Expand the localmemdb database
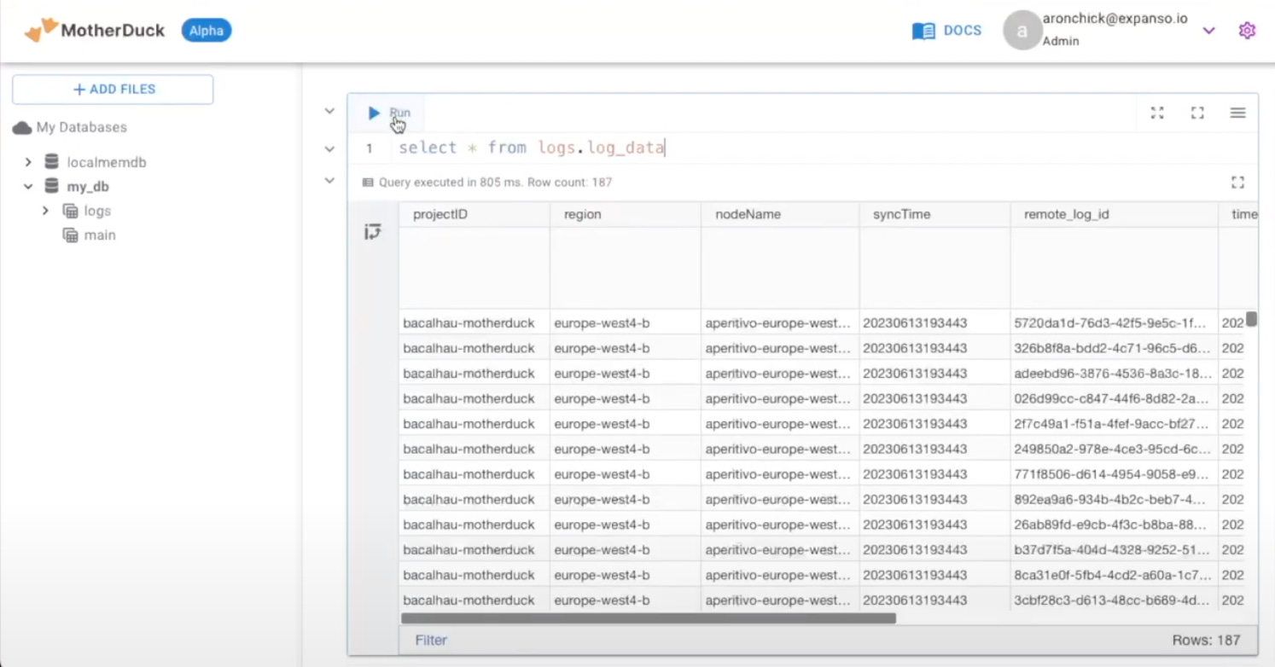1275x667 pixels. (x=28, y=162)
